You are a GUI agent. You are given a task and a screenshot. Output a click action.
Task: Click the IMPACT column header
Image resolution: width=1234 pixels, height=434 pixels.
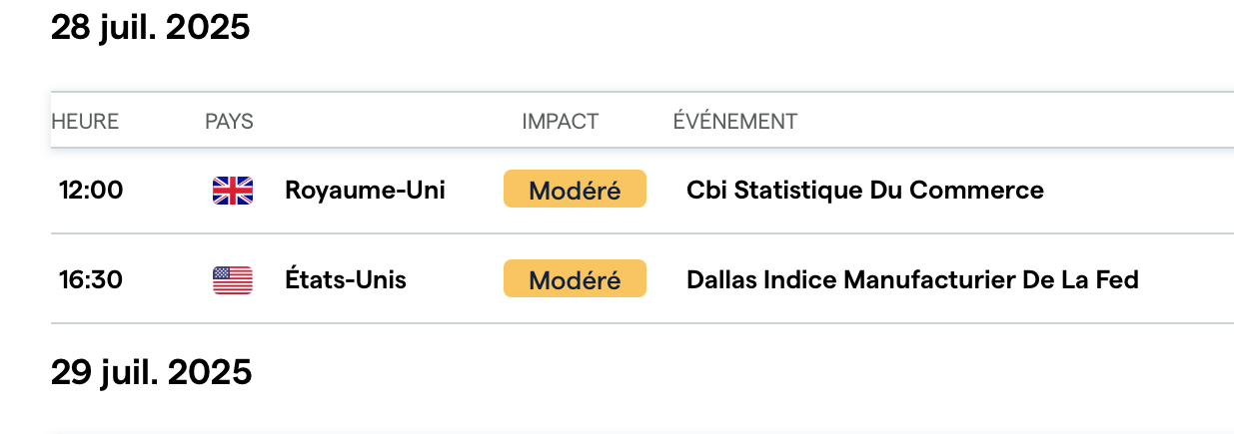click(x=560, y=122)
